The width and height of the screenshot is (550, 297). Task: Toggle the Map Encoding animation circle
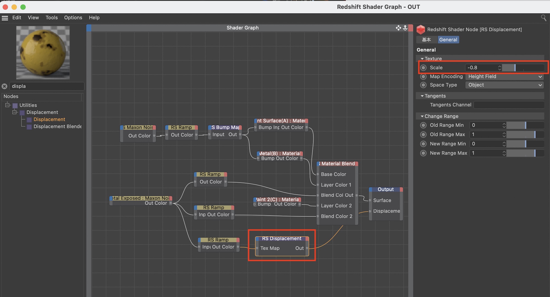[424, 77]
